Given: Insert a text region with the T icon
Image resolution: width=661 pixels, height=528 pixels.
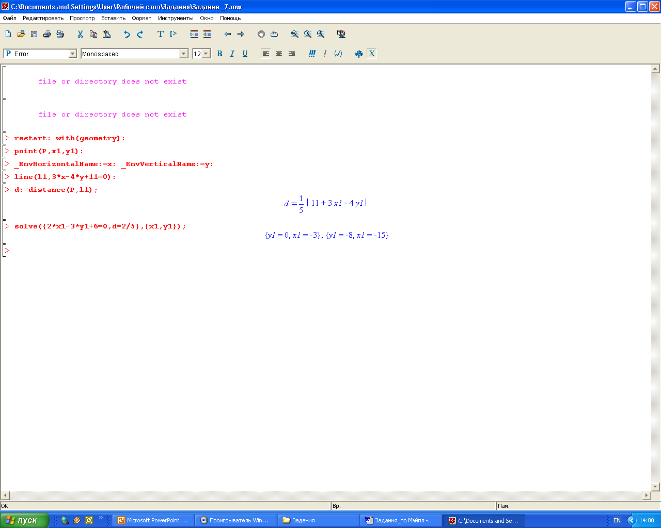Looking at the screenshot, I should coord(160,34).
